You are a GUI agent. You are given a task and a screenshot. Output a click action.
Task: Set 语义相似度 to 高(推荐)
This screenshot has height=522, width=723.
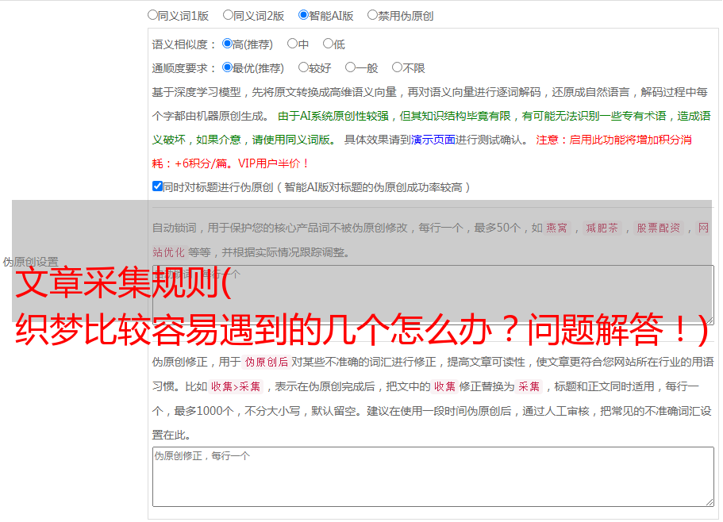pyautogui.click(x=228, y=44)
